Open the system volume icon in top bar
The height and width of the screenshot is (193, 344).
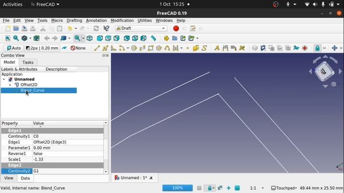click(x=315, y=4)
